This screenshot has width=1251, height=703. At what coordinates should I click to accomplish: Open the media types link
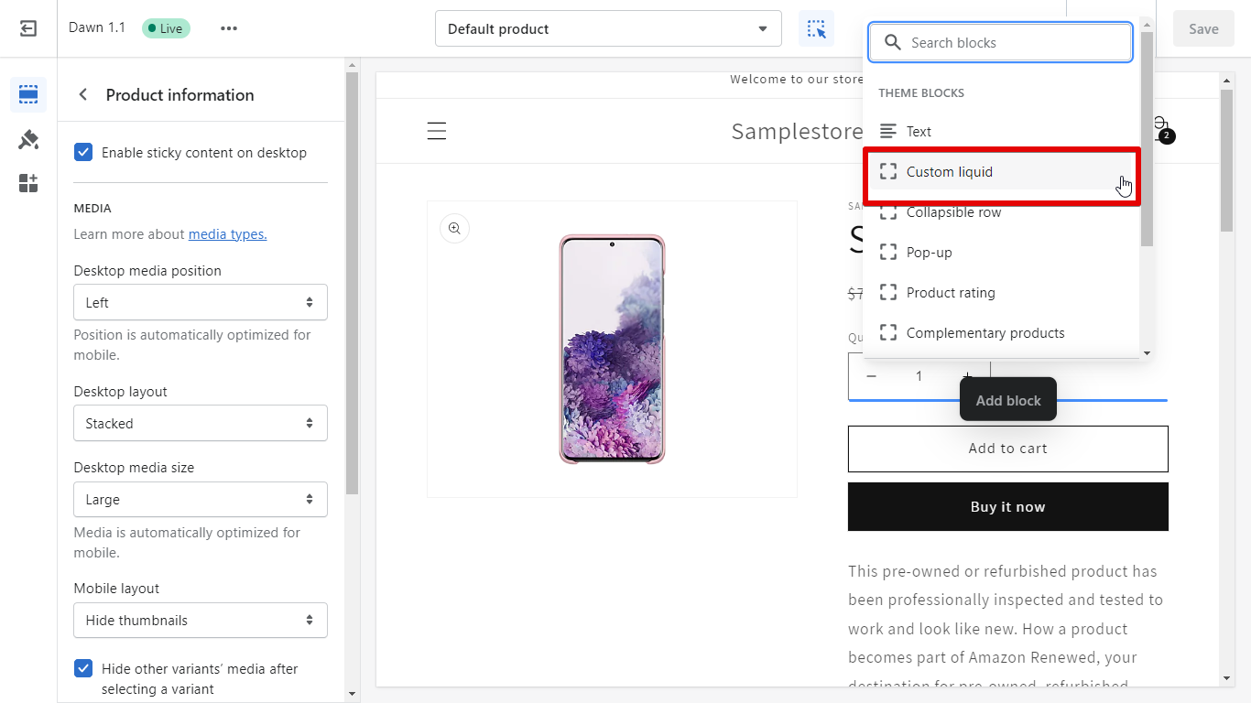click(226, 233)
